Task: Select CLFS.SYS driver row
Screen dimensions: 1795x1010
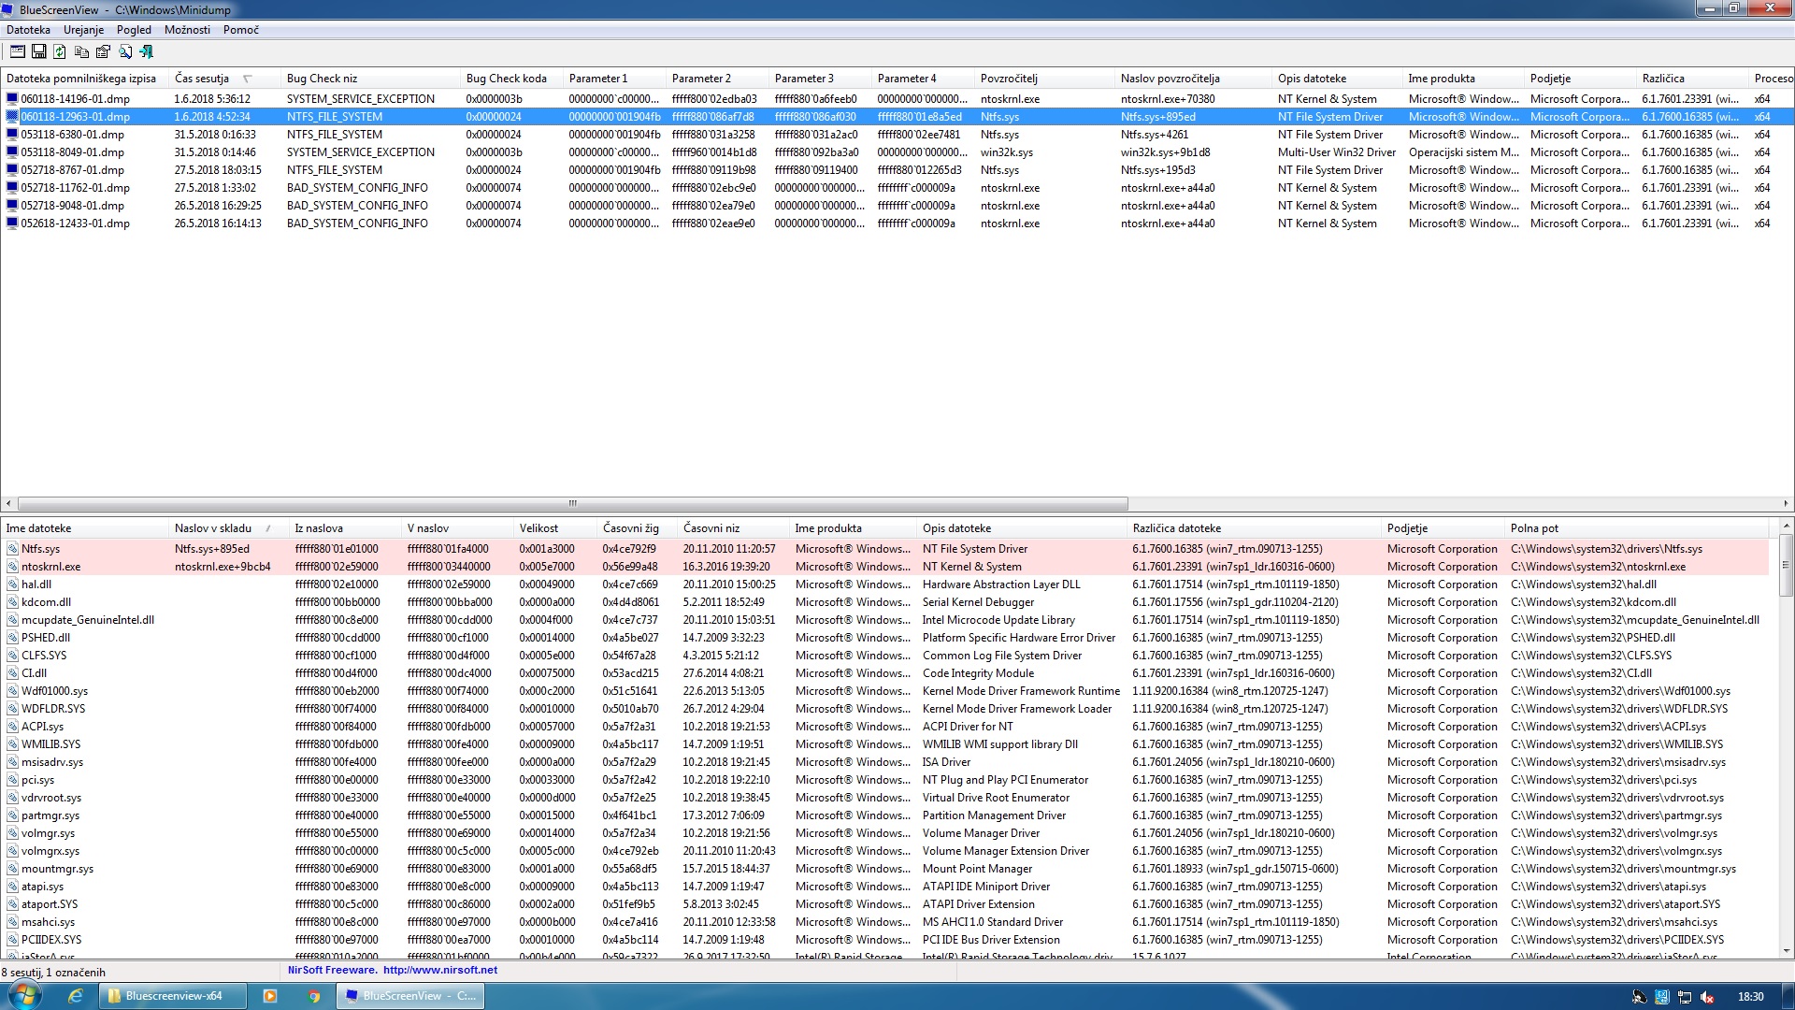Action: (x=885, y=656)
